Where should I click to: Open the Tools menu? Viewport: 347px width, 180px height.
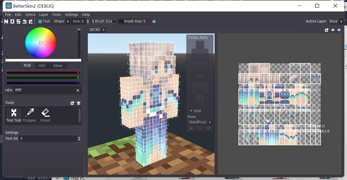click(57, 15)
